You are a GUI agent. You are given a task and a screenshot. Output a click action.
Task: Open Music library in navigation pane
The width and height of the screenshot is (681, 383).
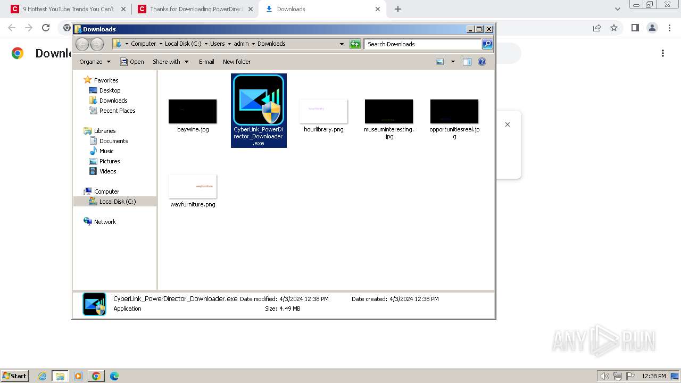point(106,151)
